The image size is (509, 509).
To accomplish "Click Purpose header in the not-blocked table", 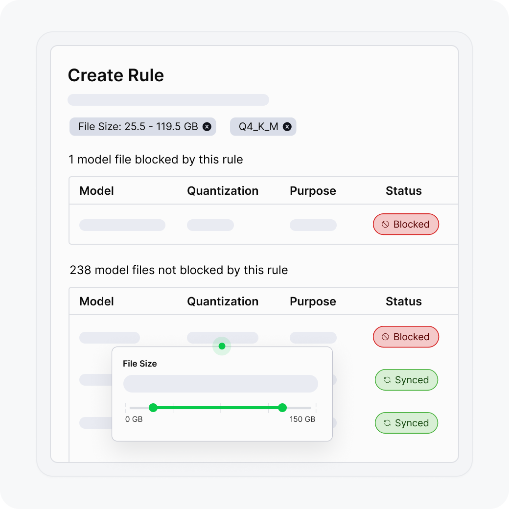I will pyautogui.click(x=313, y=301).
